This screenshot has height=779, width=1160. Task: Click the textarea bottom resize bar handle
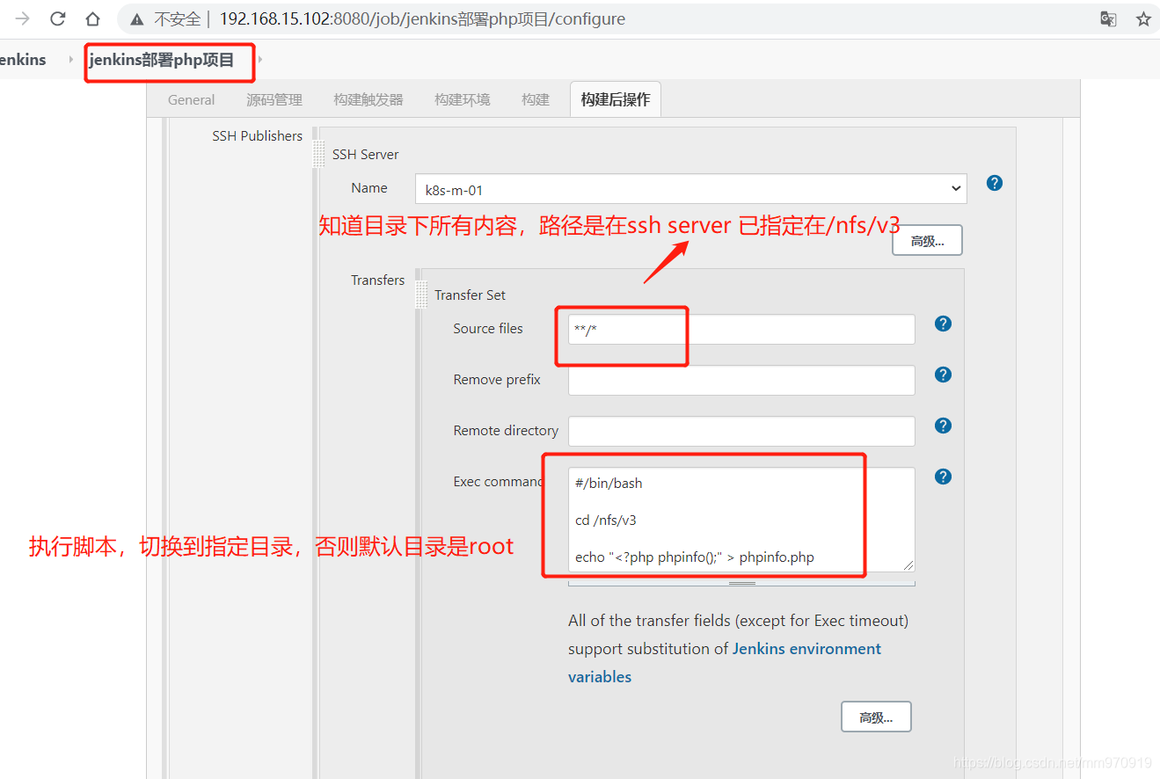point(741,582)
